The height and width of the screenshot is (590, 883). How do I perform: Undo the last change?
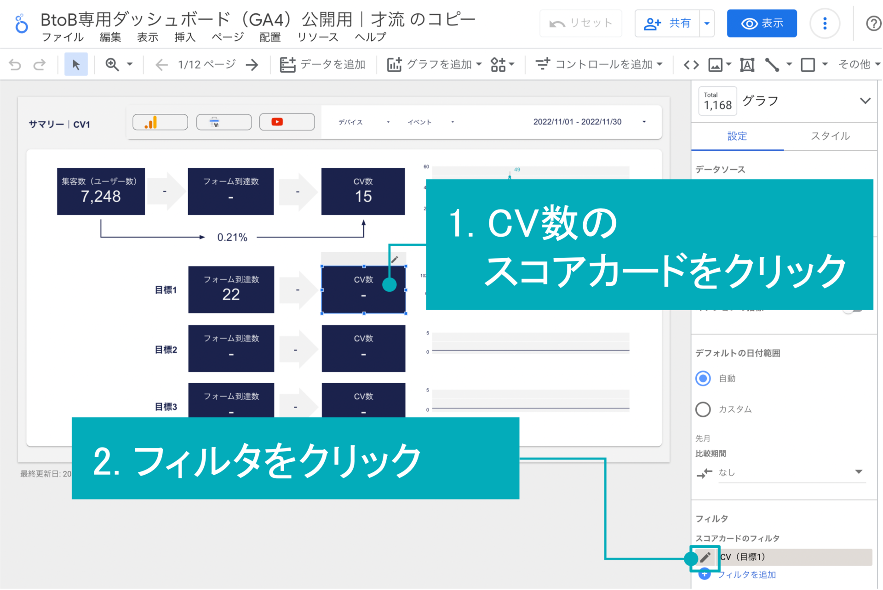pyautogui.click(x=15, y=64)
